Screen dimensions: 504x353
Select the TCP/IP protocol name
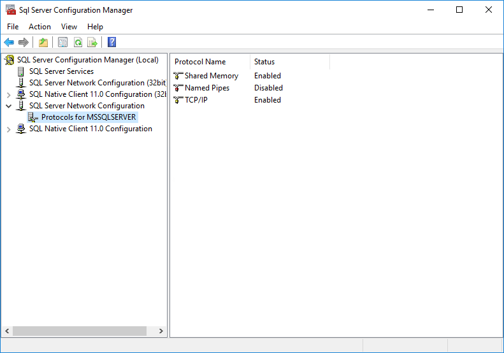(196, 100)
